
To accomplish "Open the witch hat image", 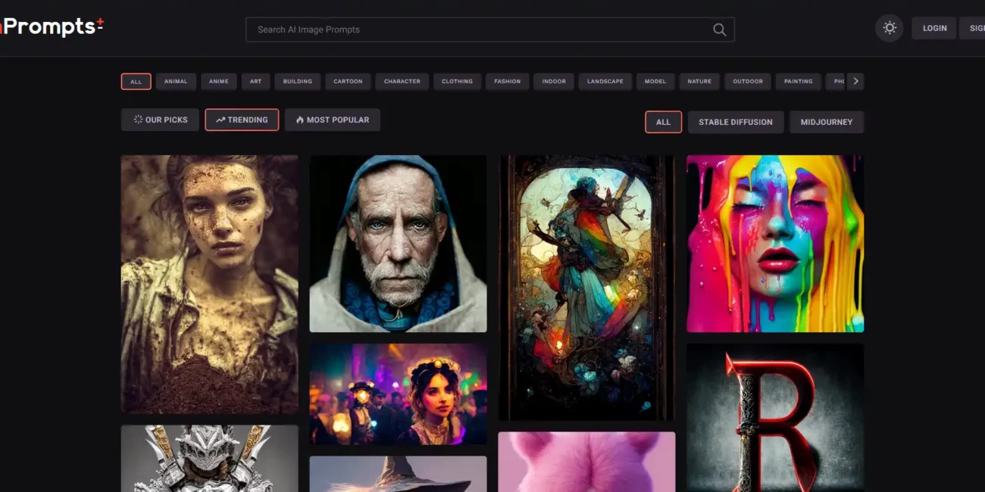I will 398,474.
